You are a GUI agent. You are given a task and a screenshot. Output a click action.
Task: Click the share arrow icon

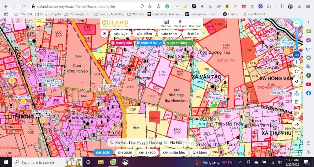tap(296, 125)
